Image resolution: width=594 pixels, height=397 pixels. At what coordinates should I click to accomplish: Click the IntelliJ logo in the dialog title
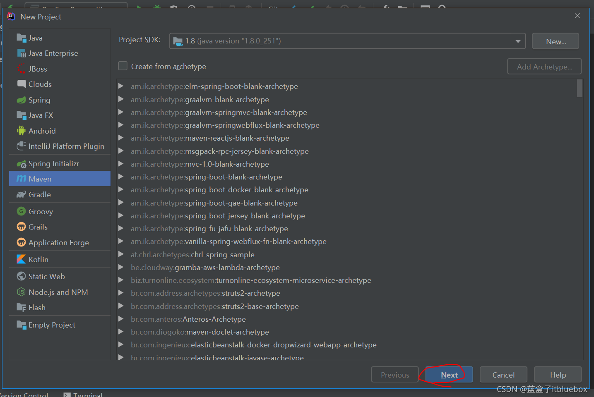point(11,17)
